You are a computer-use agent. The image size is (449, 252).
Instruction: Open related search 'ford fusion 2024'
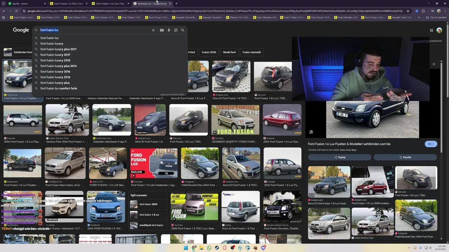click(x=148, y=204)
